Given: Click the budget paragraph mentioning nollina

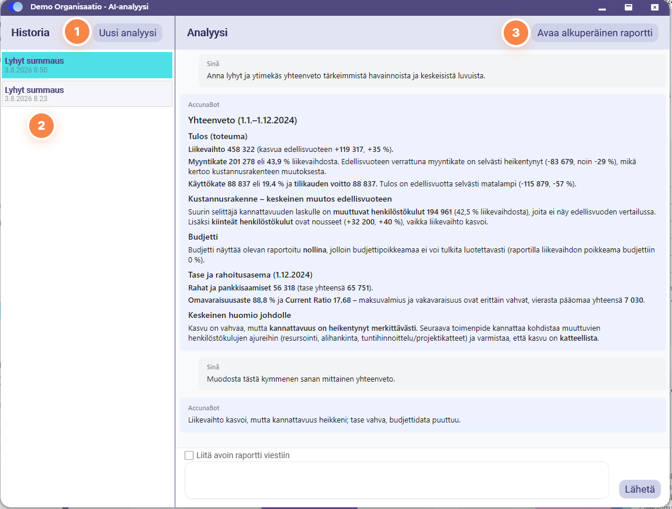Looking at the screenshot, I should (421, 255).
